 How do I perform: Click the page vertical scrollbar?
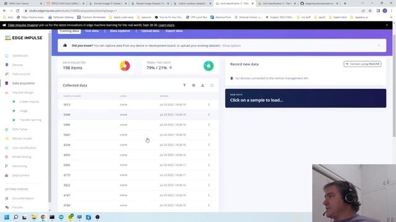[394, 86]
